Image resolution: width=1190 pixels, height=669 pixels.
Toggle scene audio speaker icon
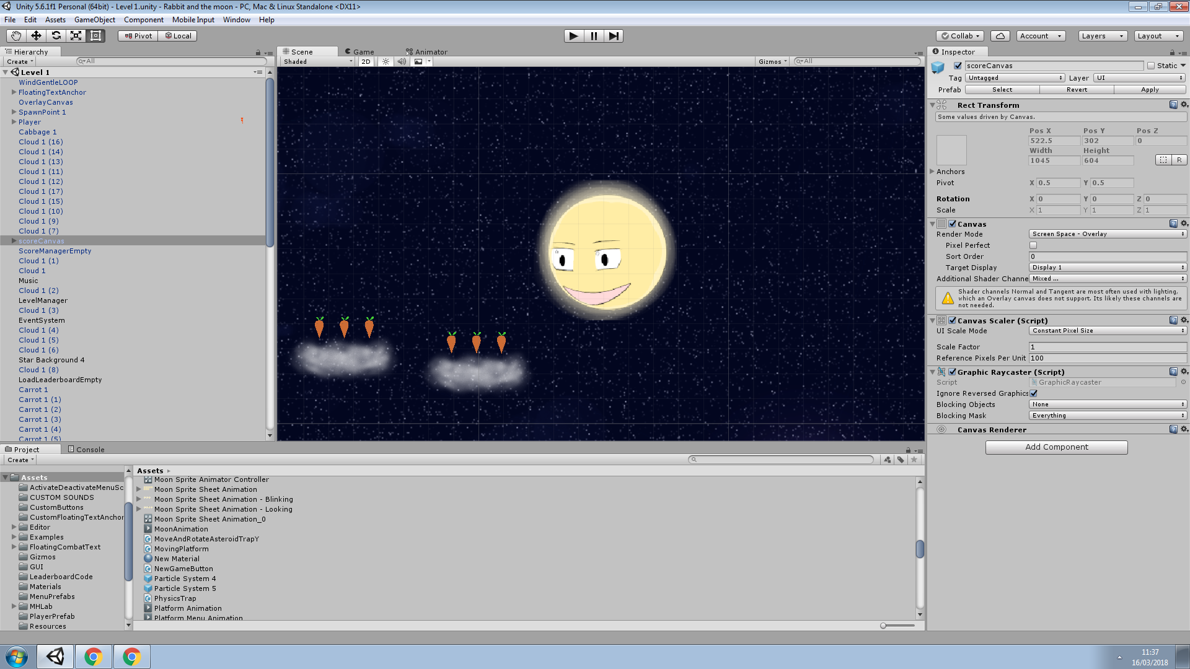click(x=402, y=61)
